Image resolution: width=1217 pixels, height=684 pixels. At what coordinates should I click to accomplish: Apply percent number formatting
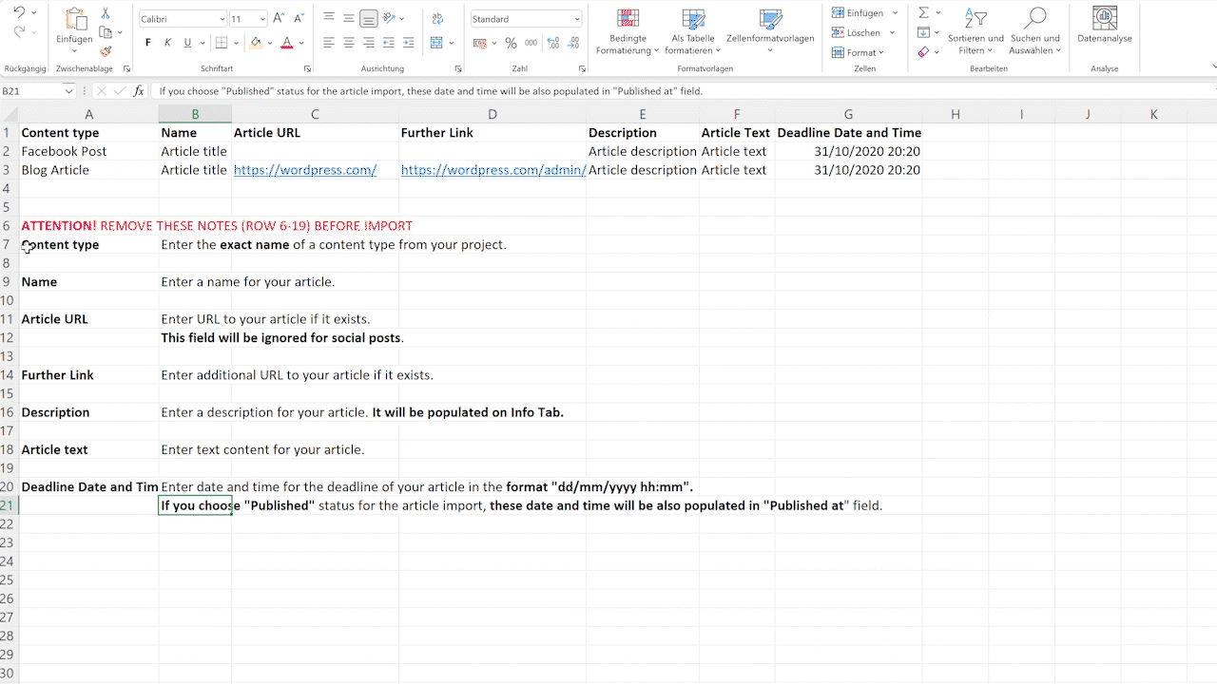pos(511,42)
